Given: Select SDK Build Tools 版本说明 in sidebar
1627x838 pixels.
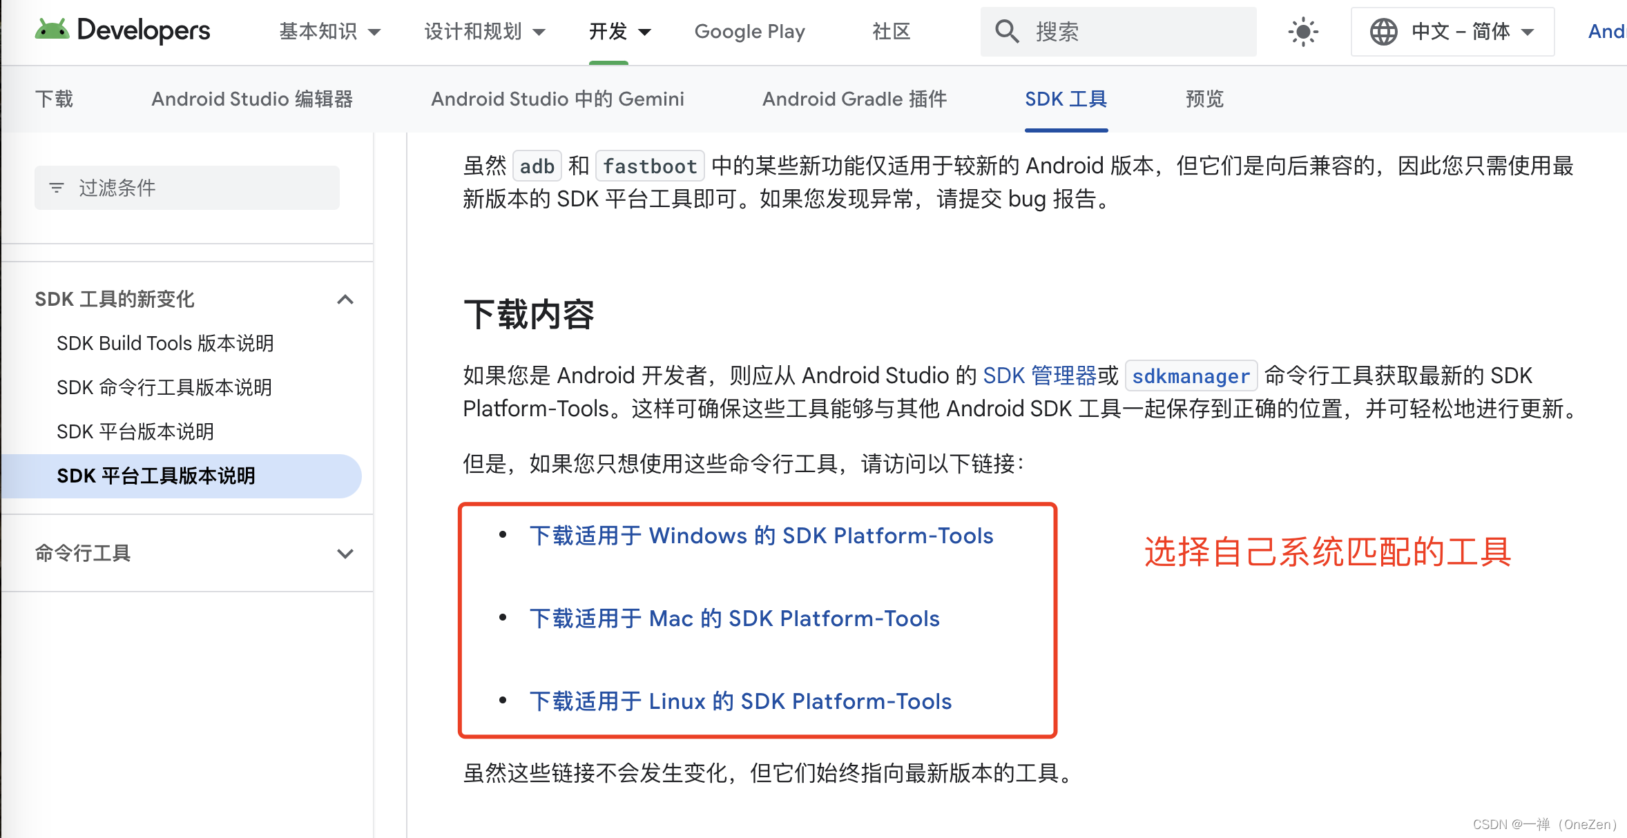Looking at the screenshot, I should pos(165,343).
